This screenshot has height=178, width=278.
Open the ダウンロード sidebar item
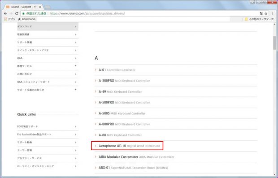(48, 26)
